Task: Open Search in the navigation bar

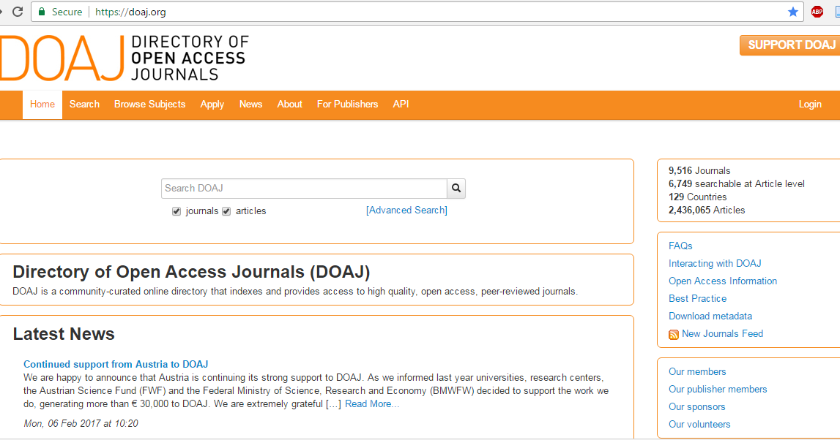Action: pyautogui.click(x=84, y=105)
